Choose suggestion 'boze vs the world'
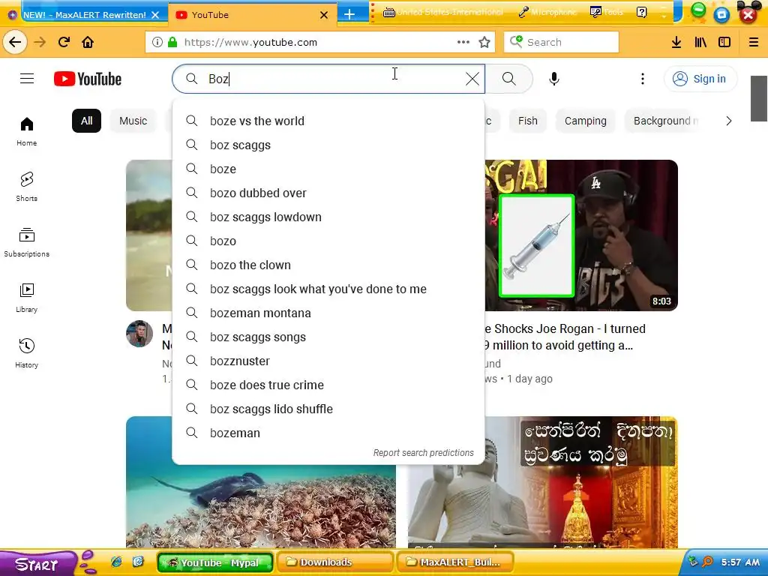Viewport: 768px width, 576px height. pos(328,121)
